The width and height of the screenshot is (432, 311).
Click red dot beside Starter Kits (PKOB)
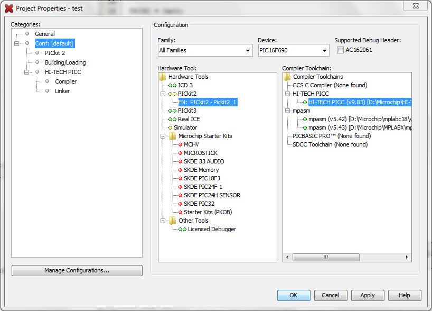coord(180,212)
